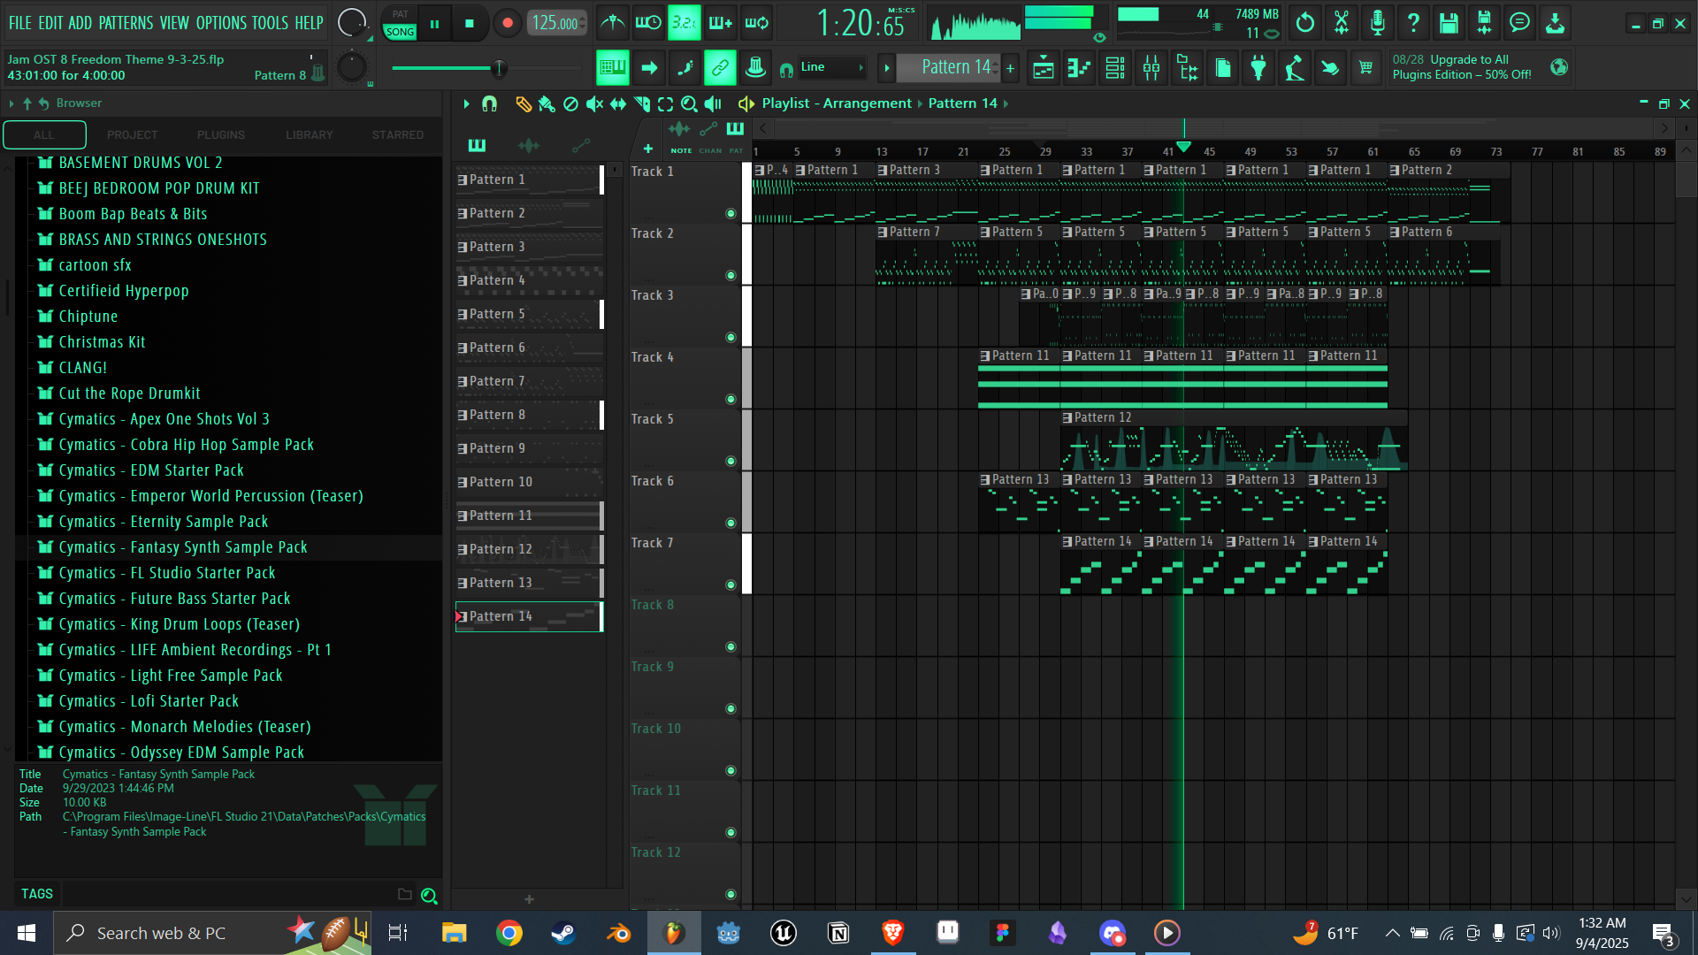Image resolution: width=1698 pixels, height=955 pixels.
Task: Switch to the LIBRARY browser tab
Action: pyautogui.click(x=310, y=135)
